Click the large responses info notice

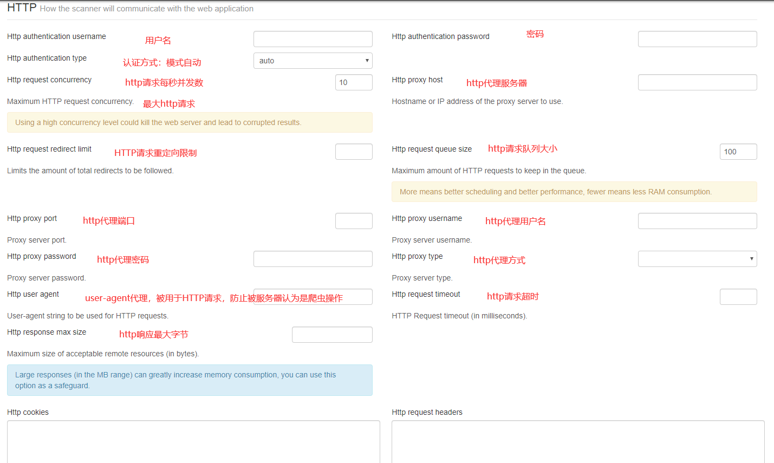(190, 380)
